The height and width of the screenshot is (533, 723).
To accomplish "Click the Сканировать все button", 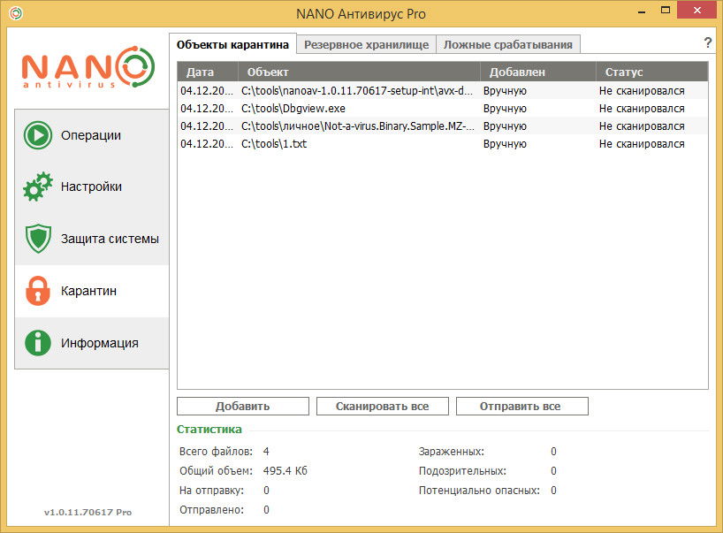I will tap(382, 407).
